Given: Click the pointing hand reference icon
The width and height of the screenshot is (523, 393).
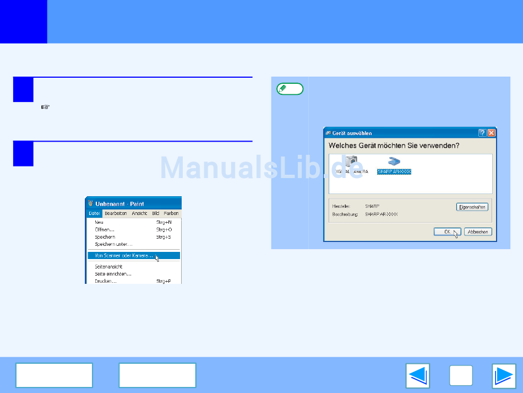Looking at the screenshot, I should click(46, 107).
